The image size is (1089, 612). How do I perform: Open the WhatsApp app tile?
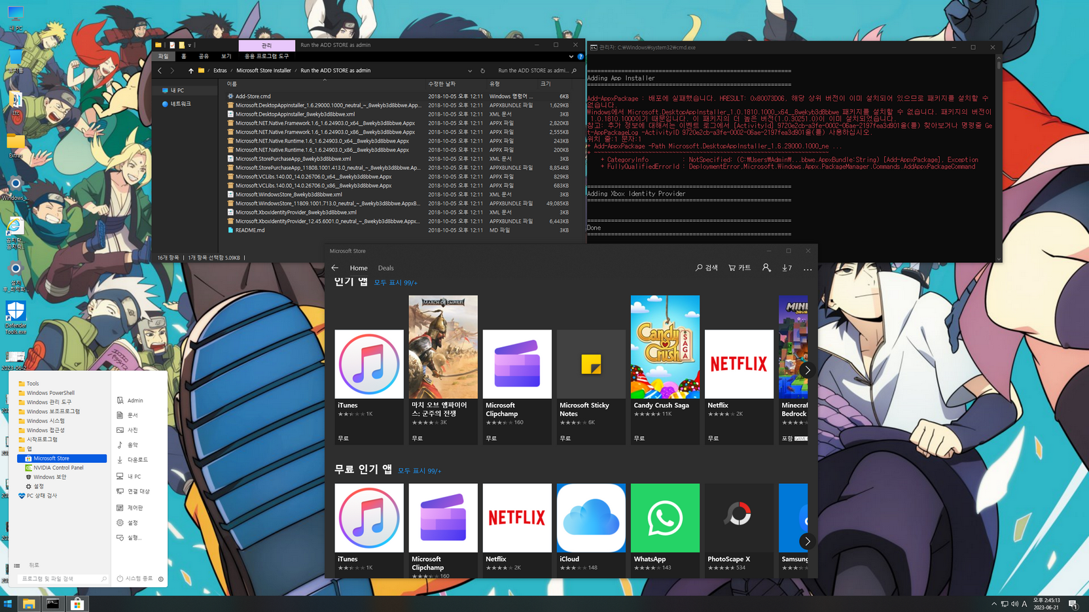pos(665,530)
